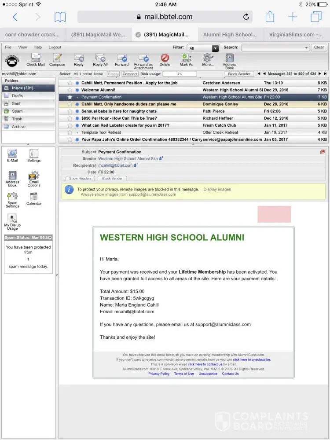Select Forward as Attachment
Image resolution: width=330 pixels, height=440 pixels.
tap(143, 61)
